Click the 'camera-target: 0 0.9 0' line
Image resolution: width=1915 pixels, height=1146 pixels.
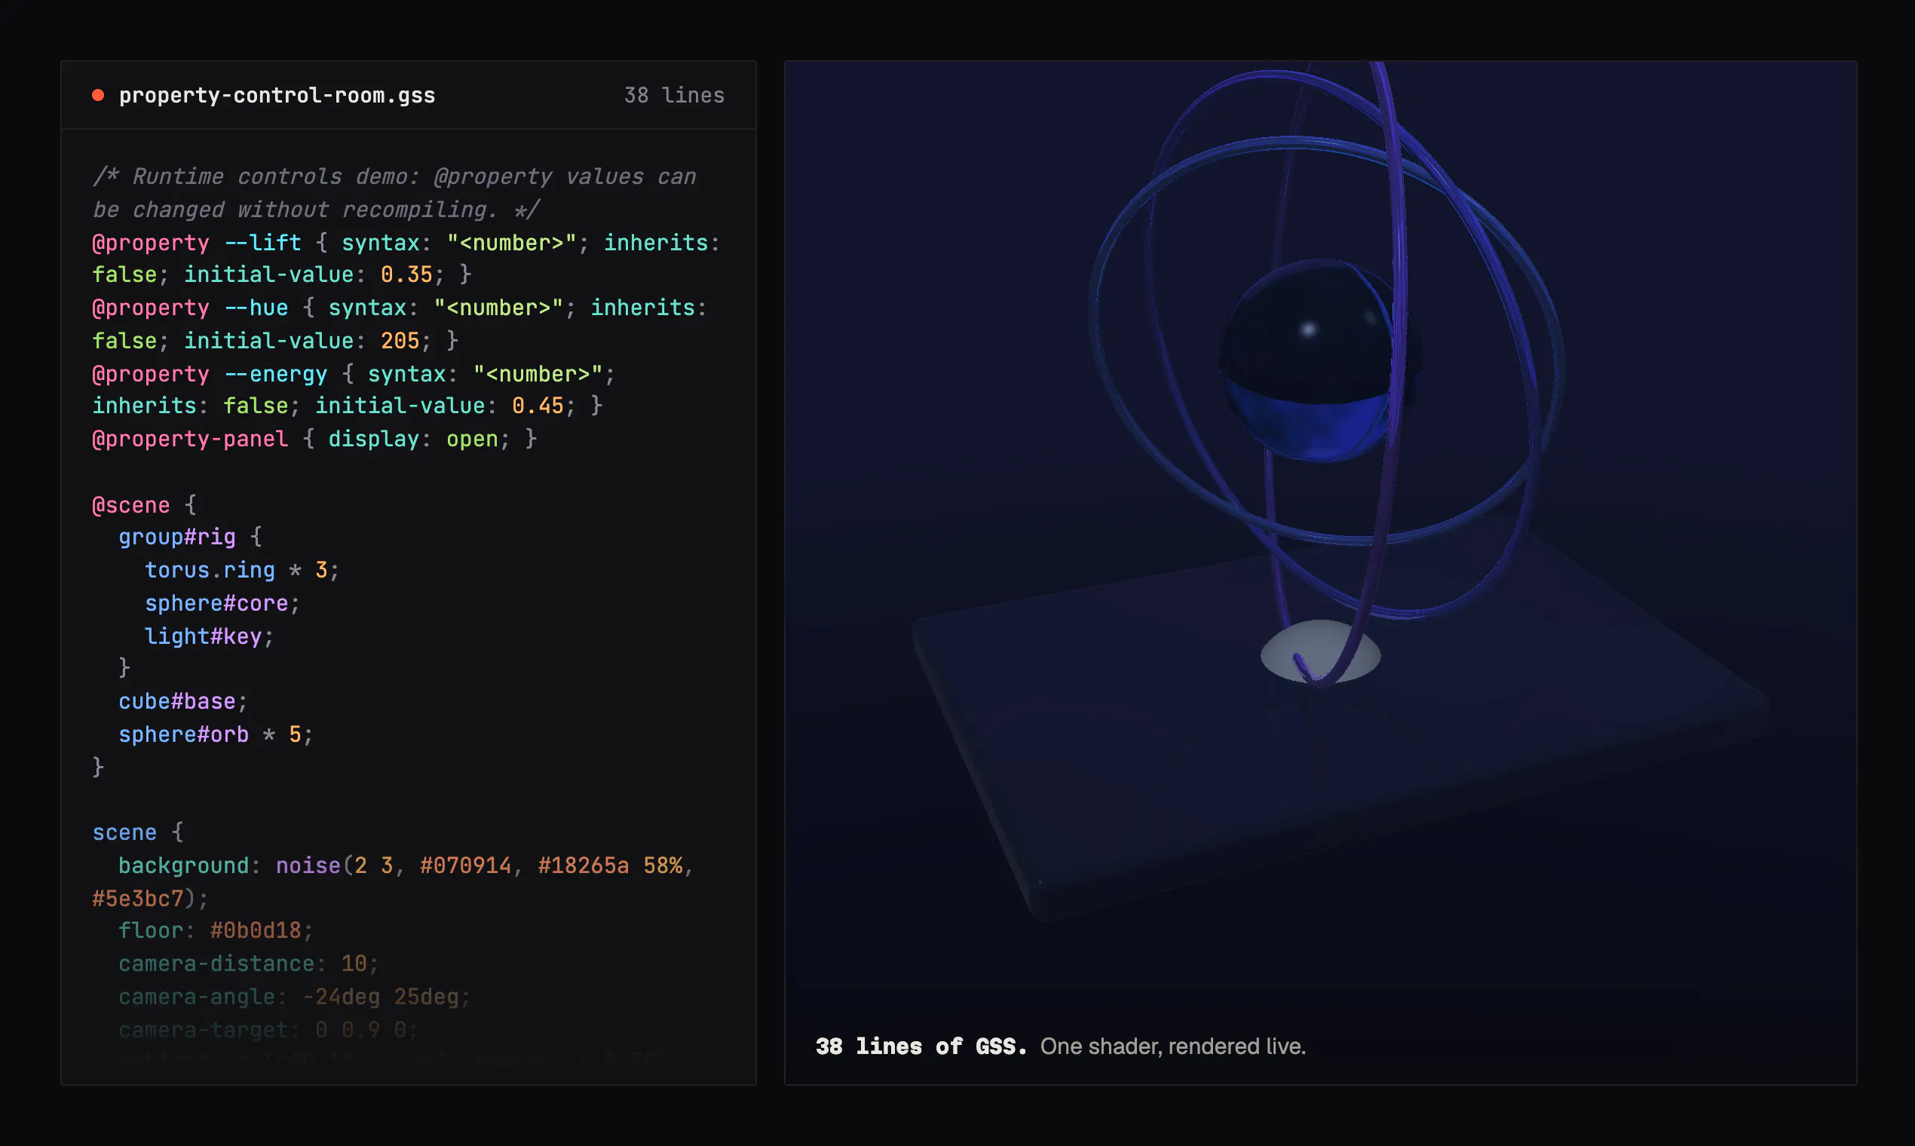(268, 1030)
